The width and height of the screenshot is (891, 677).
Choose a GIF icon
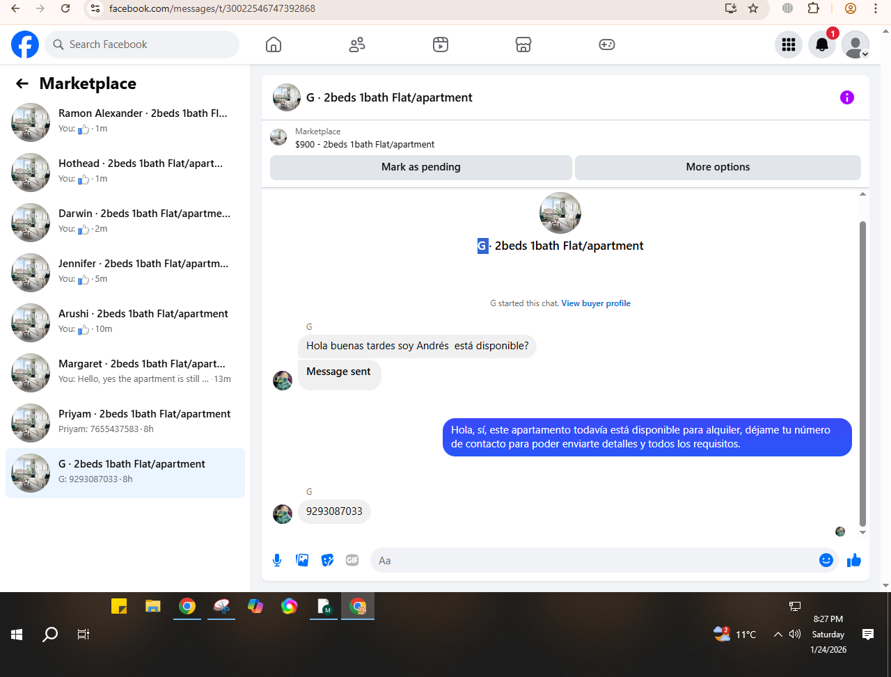tap(352, 560)
